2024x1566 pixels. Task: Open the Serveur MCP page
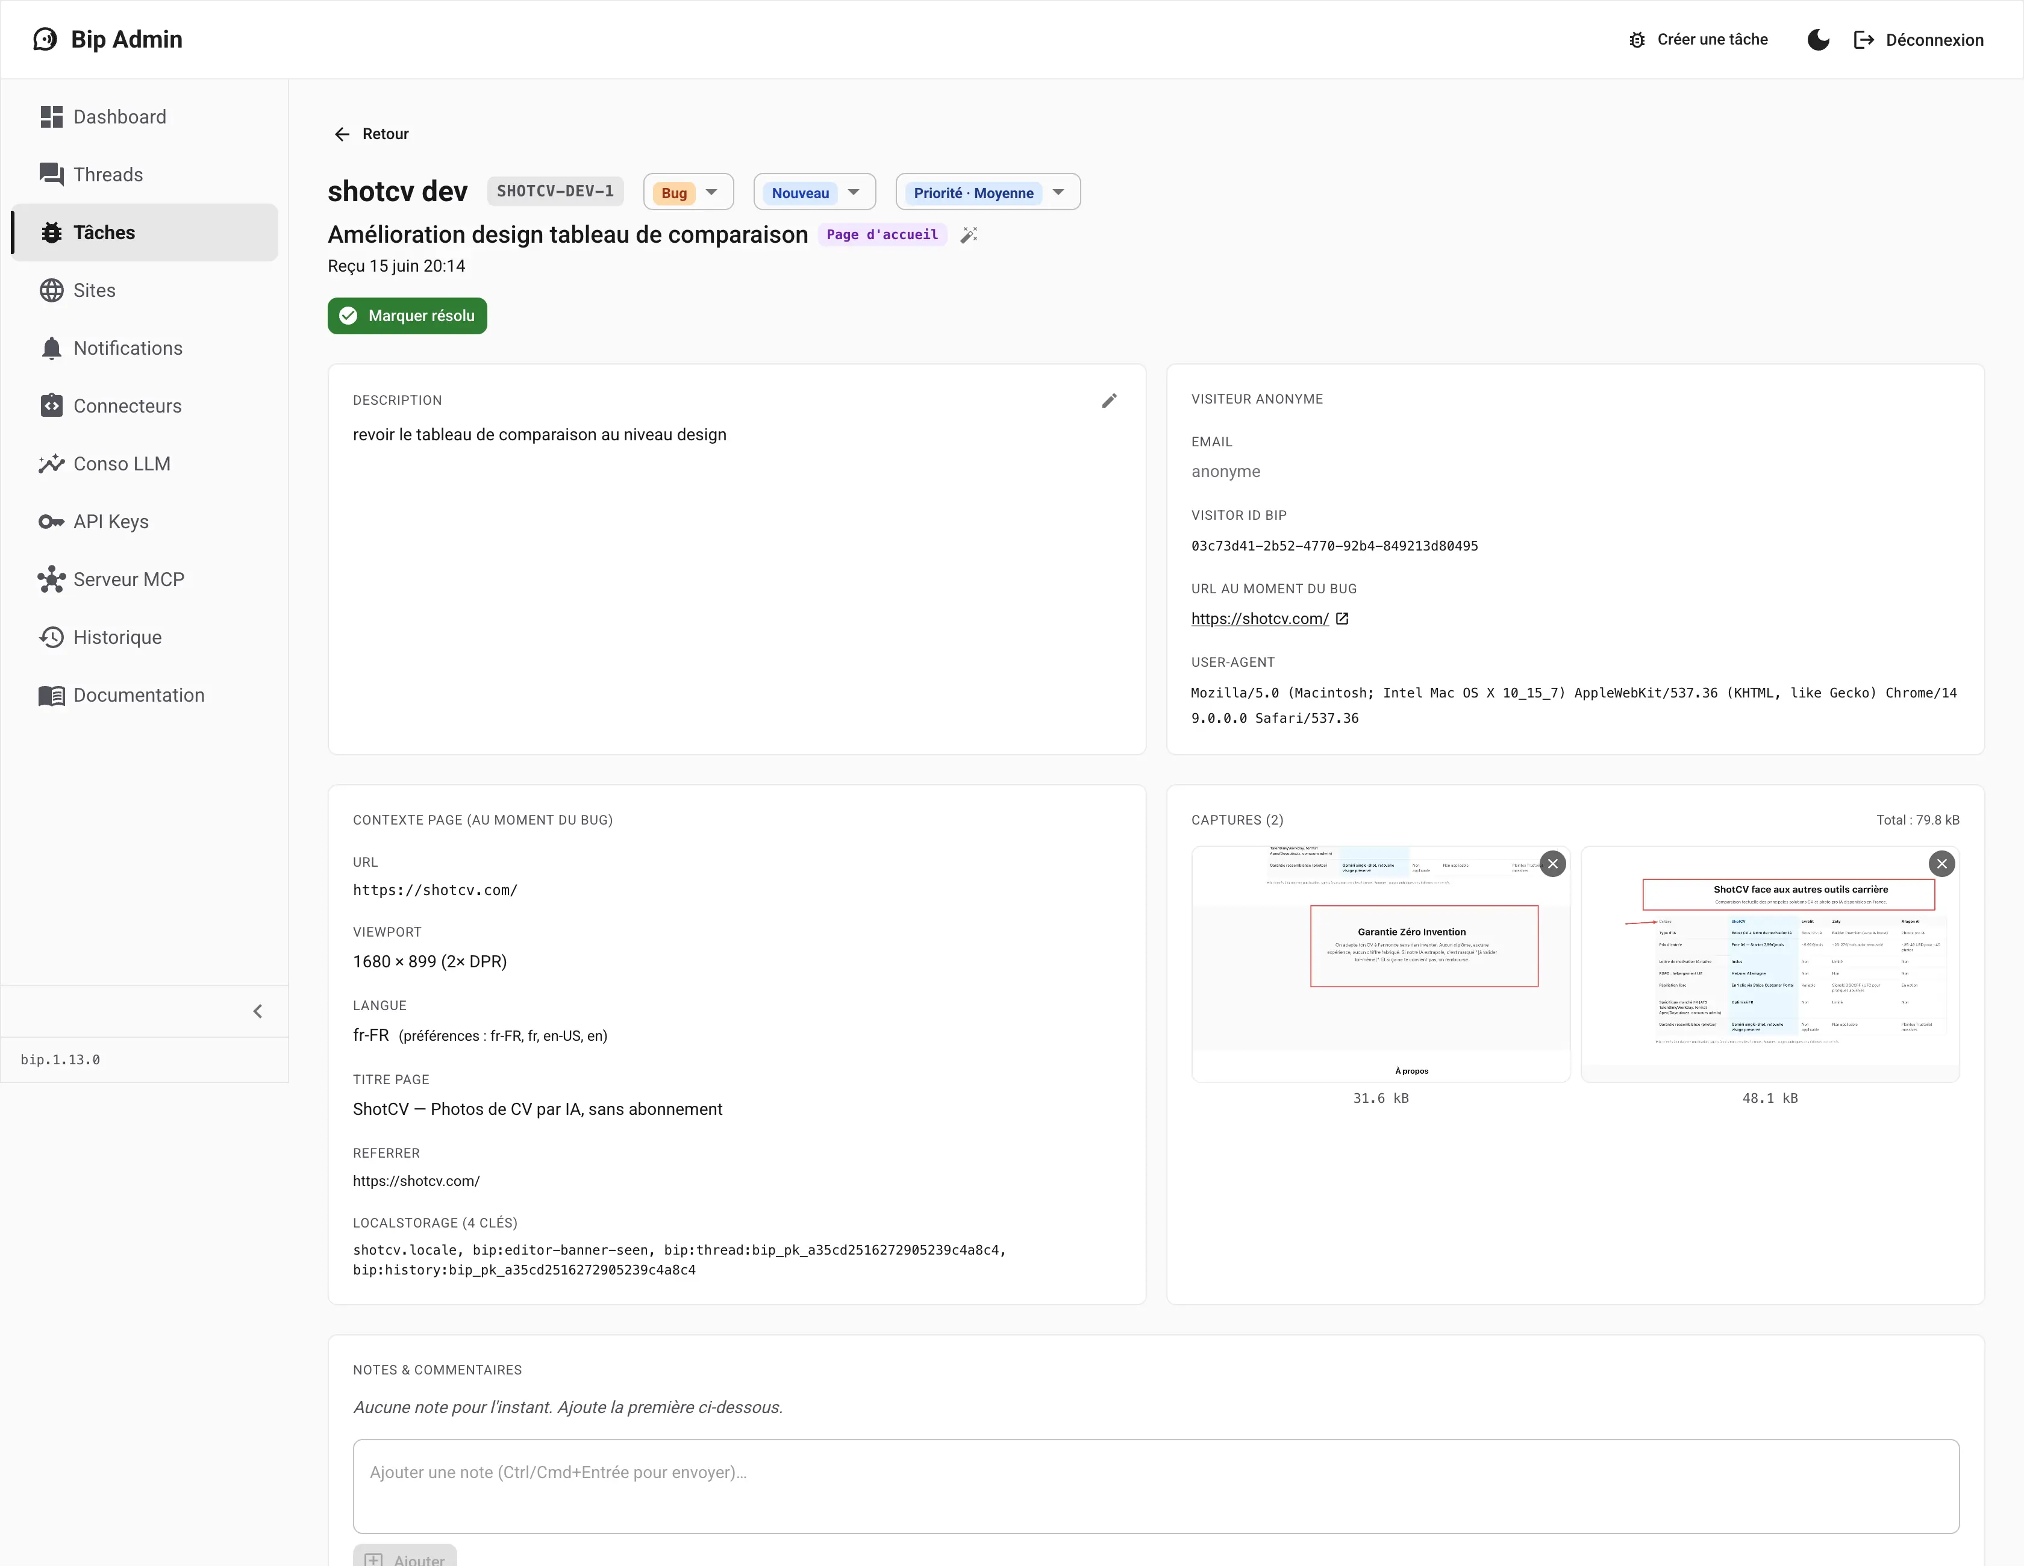[145, 579]
